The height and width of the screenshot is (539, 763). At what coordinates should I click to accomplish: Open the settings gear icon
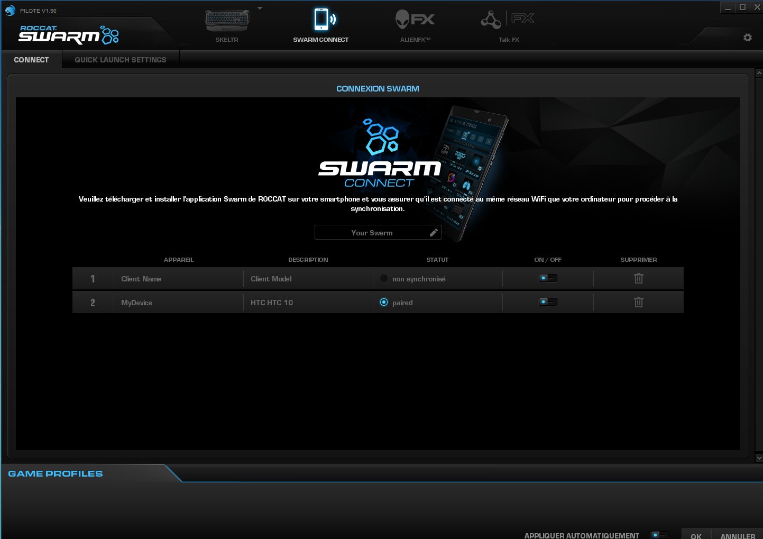747,38
